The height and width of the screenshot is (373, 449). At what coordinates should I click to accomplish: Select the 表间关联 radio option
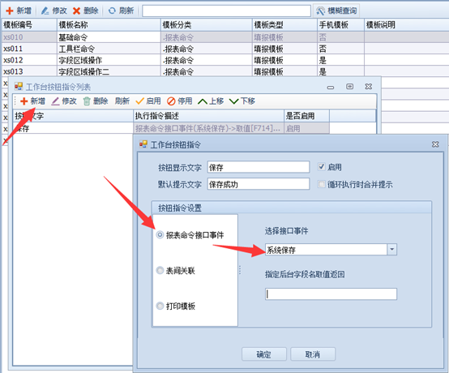pyautogui.click(x=160, y=270)
